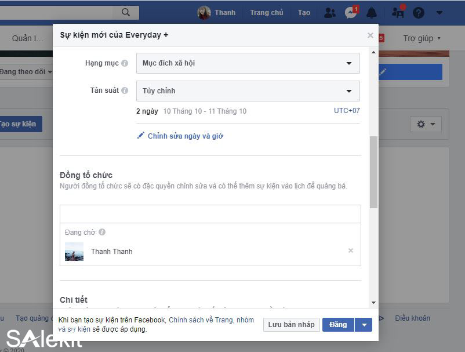
Task: Open Chỉnh sửa ngày và giờ
Action: pyautogui.click(x=186, y=135)
